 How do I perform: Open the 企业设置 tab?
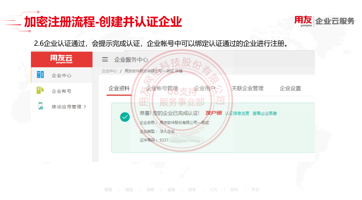click(291, 88)
